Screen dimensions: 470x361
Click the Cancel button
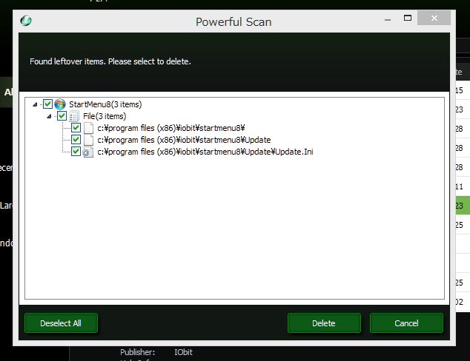coord(406,323)
